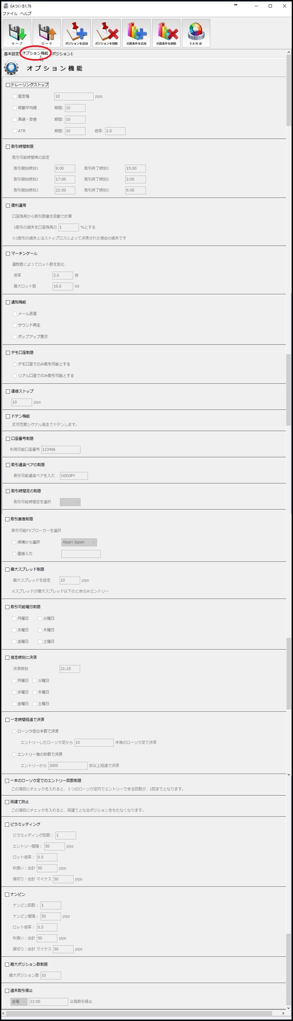Screen dimensions: 293x1021
Task: Check 取引可能曜日制限 checkbox
Action: [x=7, y=607]
